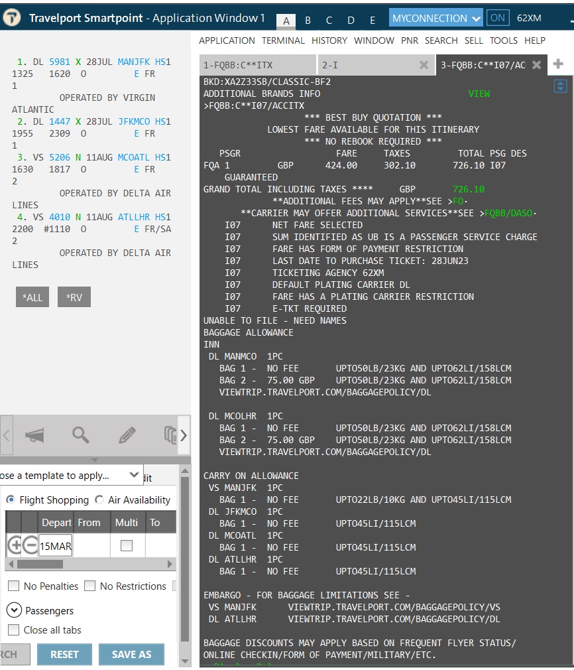Switch to window E
Image resolution: width=574 pixels, height=670 pixels.
pos(373,20)
